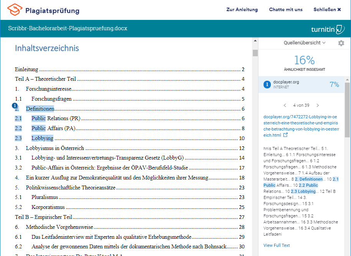
Task: Close the plagiarism check via Schließen
Action: pos(327,10)
